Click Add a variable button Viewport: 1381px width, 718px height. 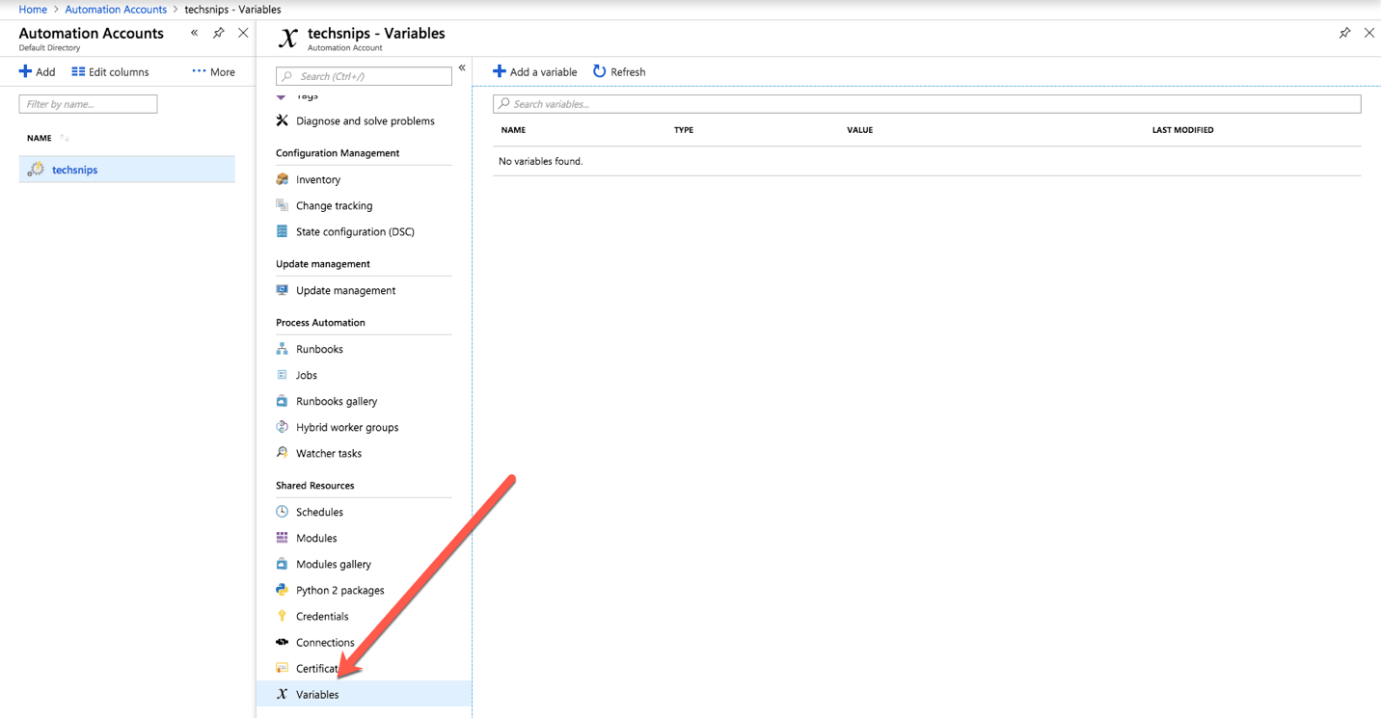click(x=534, y=72)
